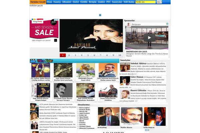Click Hasret Gültekin's portrait photo

pos(125,94)
